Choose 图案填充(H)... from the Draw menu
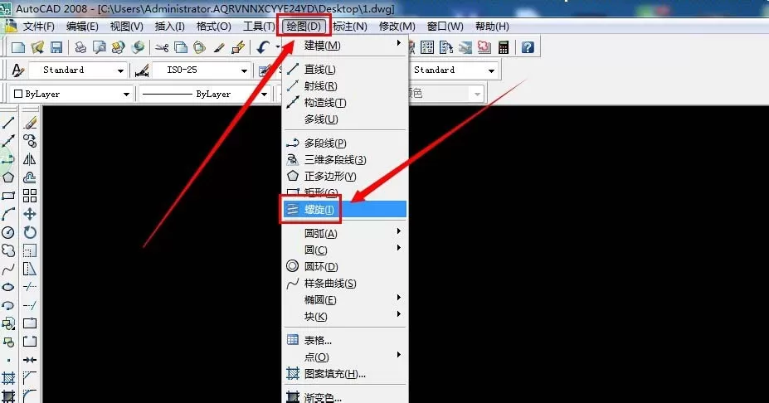 point(345,374)
